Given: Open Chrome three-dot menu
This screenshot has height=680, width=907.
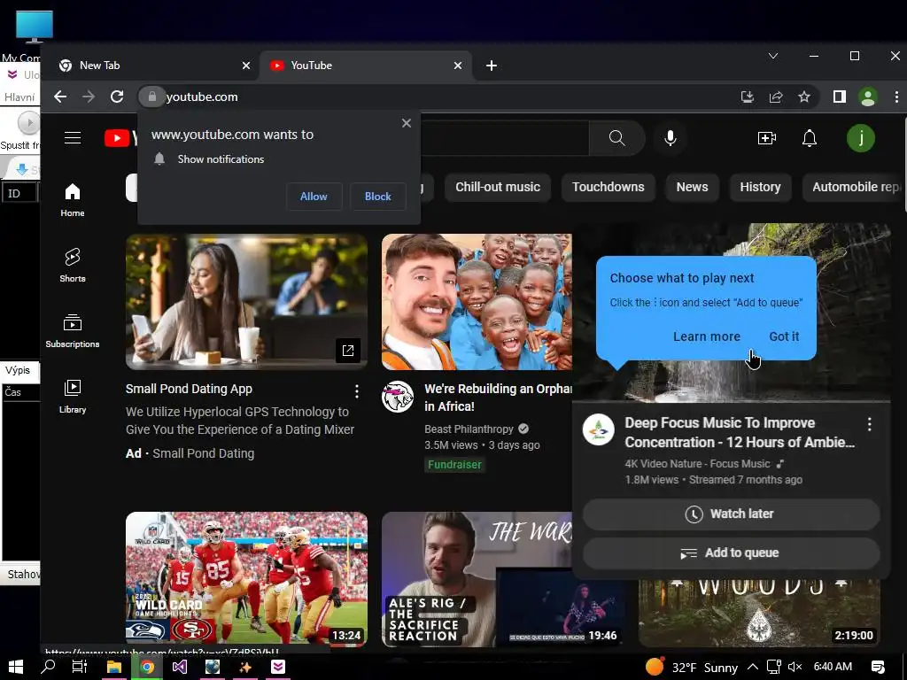Looking at the screenshot, I should click(896, 97).
